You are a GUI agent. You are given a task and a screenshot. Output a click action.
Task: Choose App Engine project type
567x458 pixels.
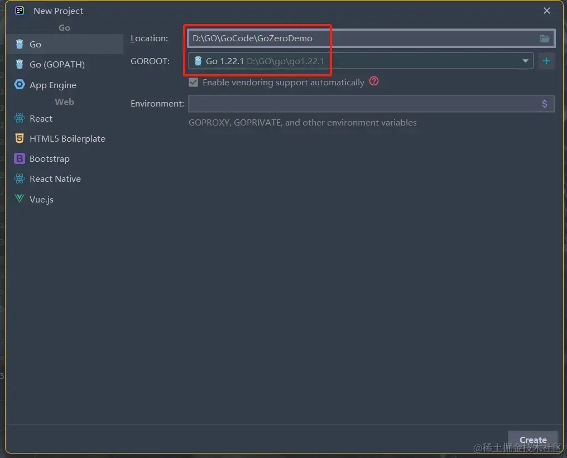64,85
